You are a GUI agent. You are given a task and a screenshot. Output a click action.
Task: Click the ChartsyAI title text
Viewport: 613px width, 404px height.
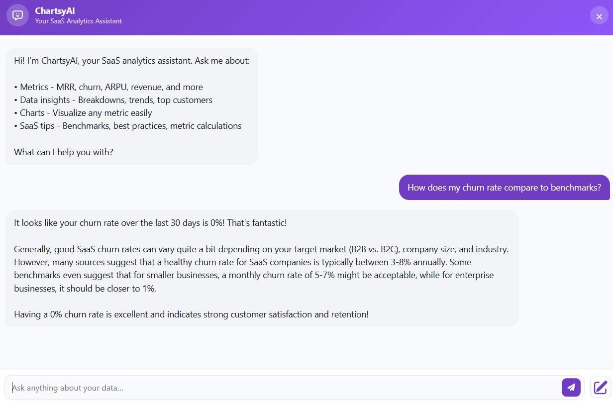(55, 10)
